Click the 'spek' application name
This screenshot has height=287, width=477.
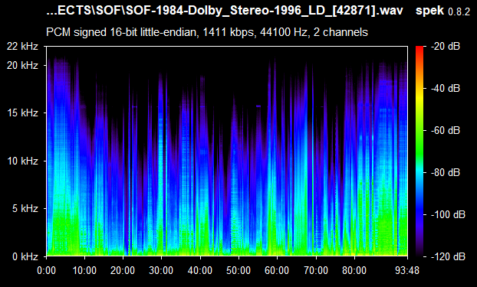tap(429, 11)
